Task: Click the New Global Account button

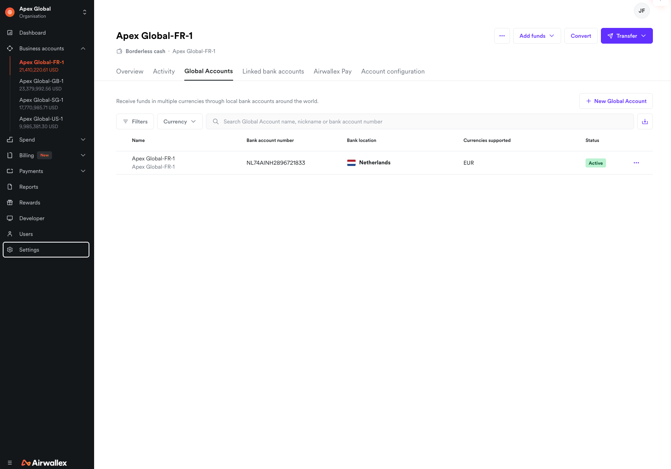Action: pos(616,101)
